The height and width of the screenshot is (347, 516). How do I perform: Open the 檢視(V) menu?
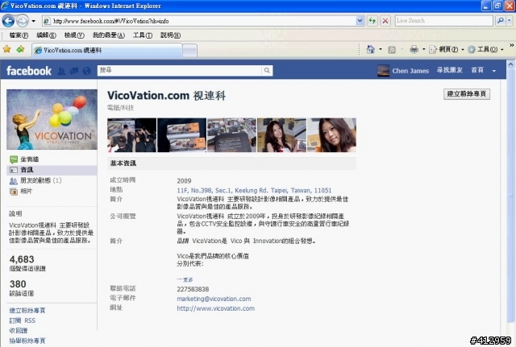pos(74,35)
